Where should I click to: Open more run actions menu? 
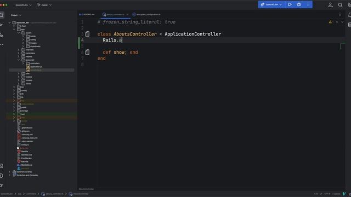tap(308, 4)
